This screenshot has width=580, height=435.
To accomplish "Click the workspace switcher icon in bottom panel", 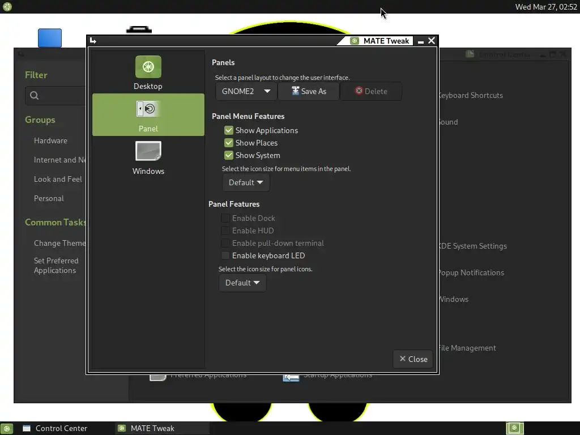I will pyautogui.click(x=515, y=428).
